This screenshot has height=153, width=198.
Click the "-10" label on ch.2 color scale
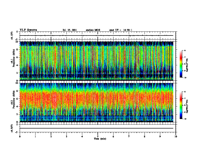pos(185,119)
